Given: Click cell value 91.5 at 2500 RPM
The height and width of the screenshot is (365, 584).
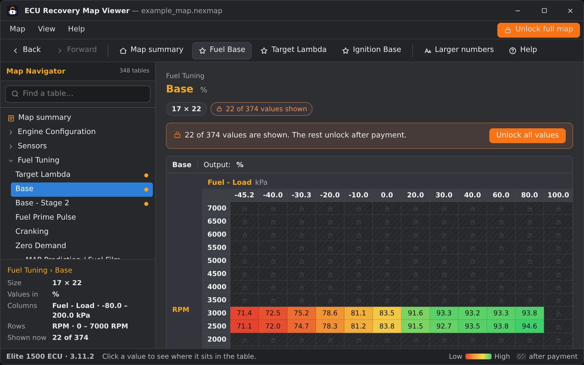Looking at the screenshot, I should [415, 326].
